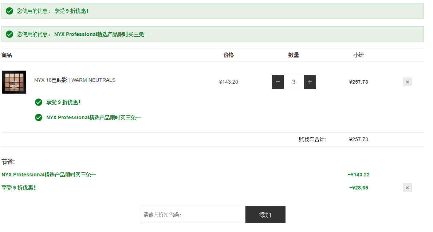The height and width of the screenshot is (232, 433).
Task: Click the check icon in the NYX 买三免一 top banner
Action: [x=9, y=34]
